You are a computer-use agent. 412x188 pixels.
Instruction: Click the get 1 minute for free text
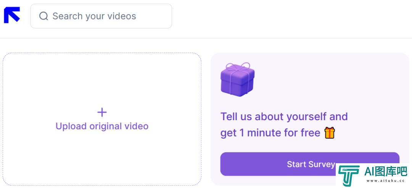click(x=270, y=133)
